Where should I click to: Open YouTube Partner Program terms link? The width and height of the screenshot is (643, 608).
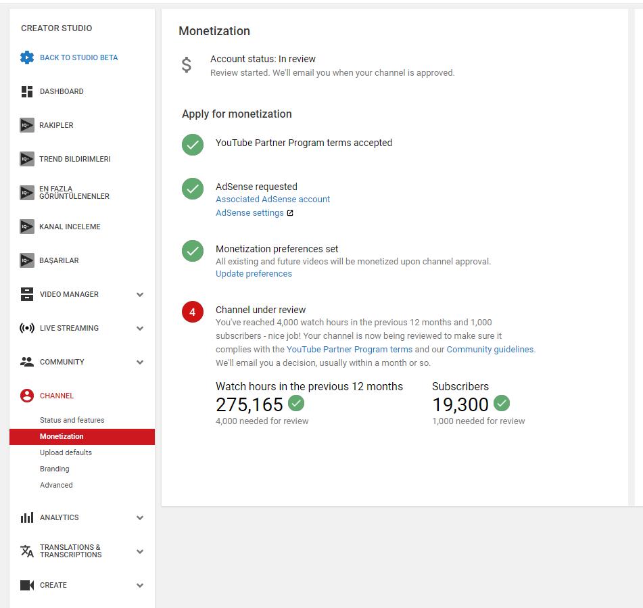click(x=350, y=350)
